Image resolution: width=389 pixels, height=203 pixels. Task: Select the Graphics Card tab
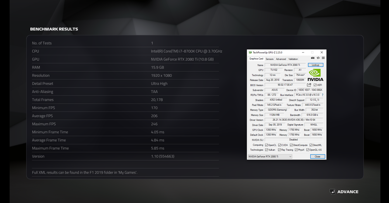click(x=256, y=59)
